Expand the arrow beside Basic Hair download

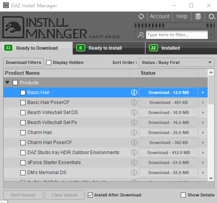tap(203, 92)
